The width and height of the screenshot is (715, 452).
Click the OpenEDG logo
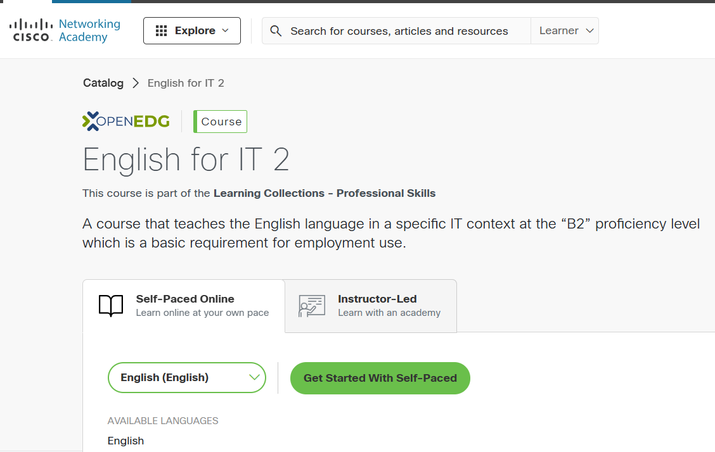click(x=126, y=121)
